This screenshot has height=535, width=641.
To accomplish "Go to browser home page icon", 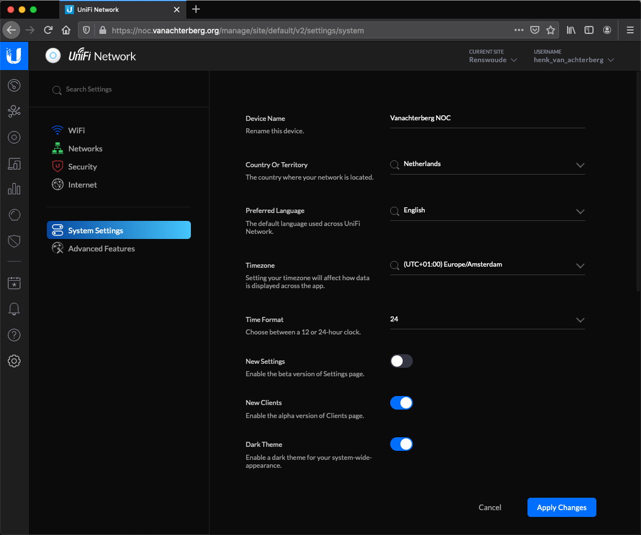I will coord(66,31).
